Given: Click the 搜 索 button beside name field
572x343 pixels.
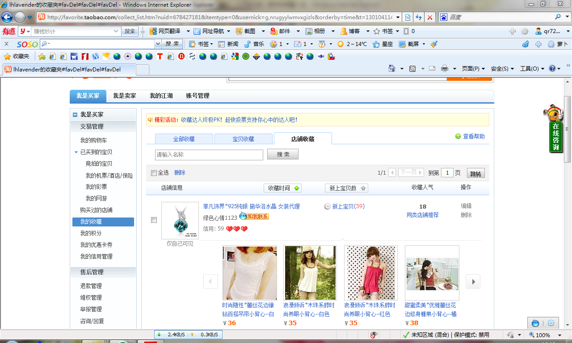Looking at the screenshot, I should [283, 155].
